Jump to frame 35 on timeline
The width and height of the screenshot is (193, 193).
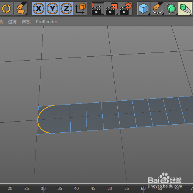(60, 188)
